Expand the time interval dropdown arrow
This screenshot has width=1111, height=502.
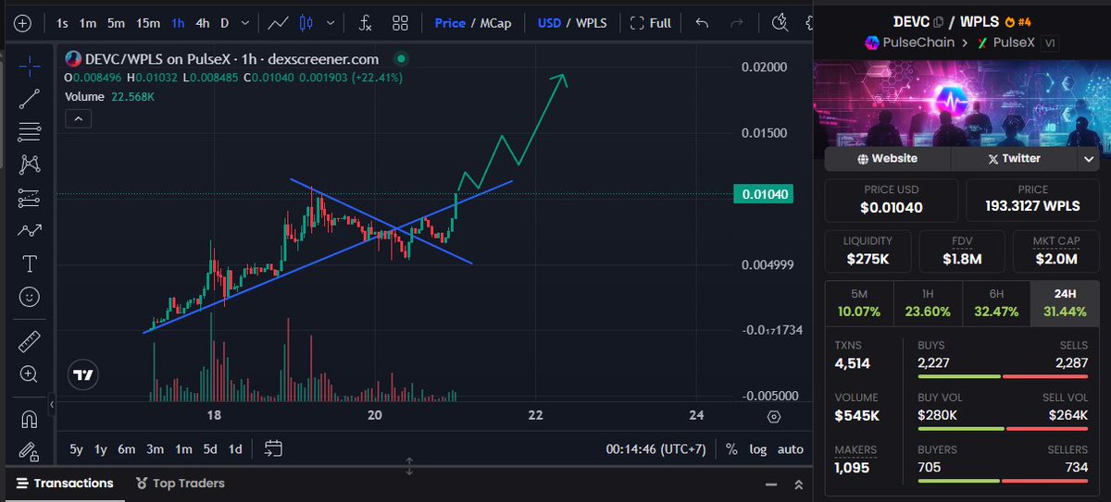[x=244, y=23]
